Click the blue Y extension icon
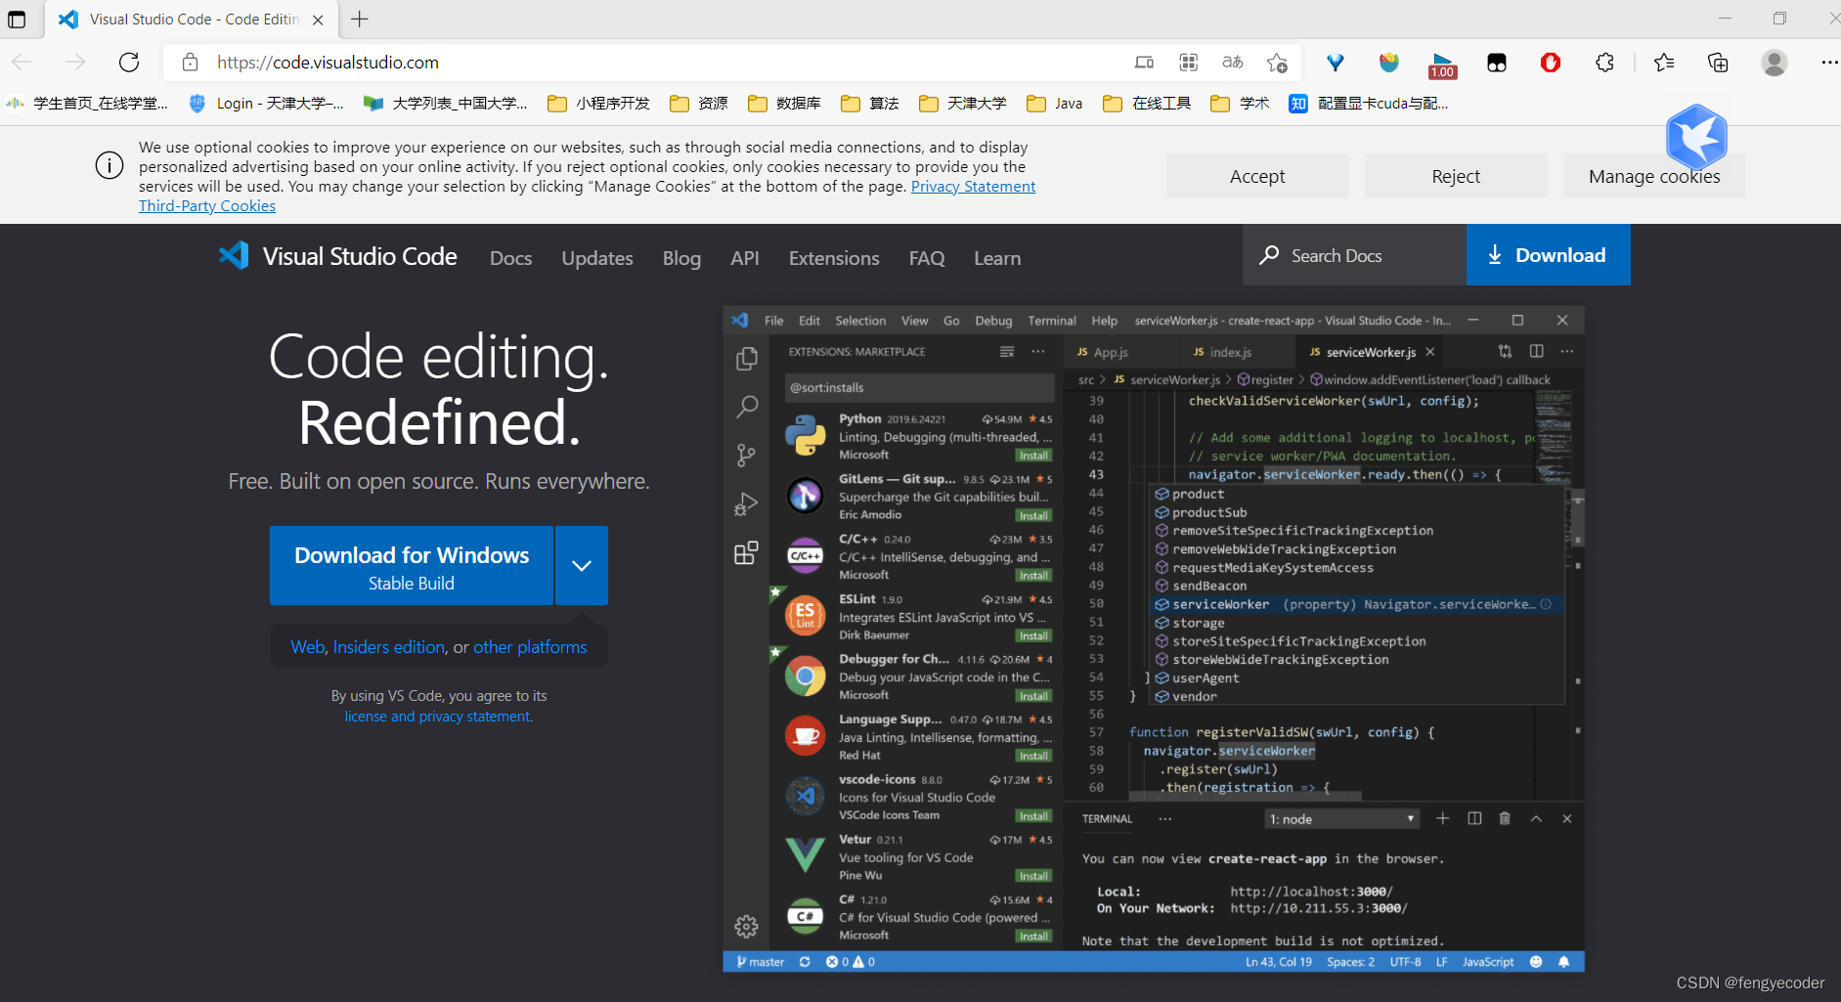The image size is (1841, 1002). pyautogui.click(x=1336, y=63)
